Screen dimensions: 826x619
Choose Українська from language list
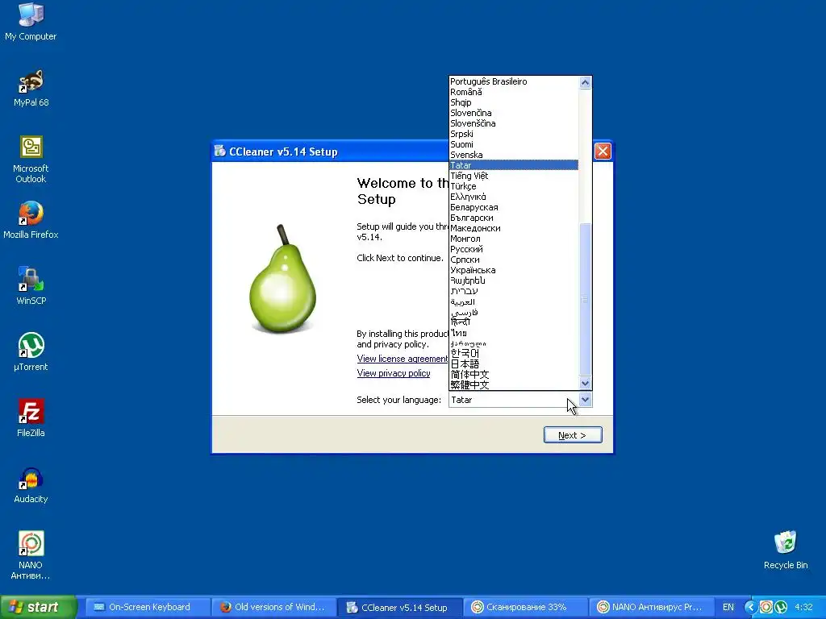(x=514, y=270)
